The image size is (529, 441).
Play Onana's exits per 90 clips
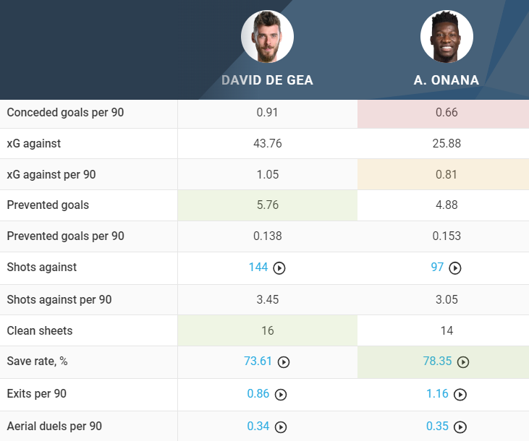pos(460,395)
